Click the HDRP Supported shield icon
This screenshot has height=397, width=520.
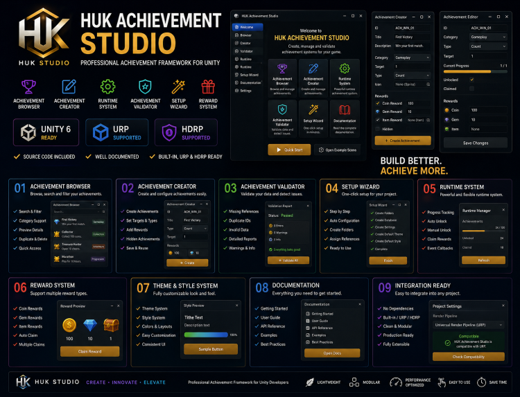pos(168,132)
